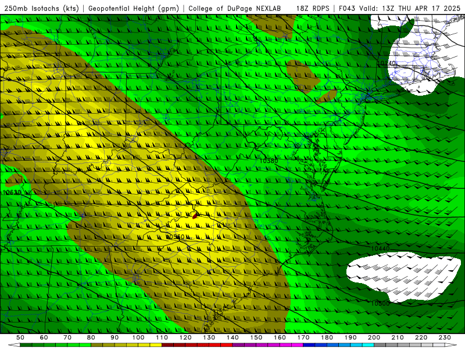This screenshot has width=465, height=348.
Task: Select the bright red swatch ending at 140
Action: tap(227, 345)
